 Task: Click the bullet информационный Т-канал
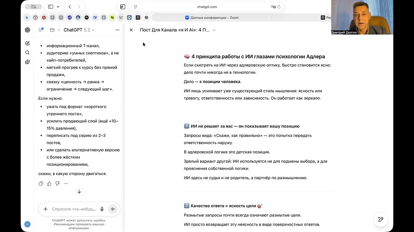point(73,46)
